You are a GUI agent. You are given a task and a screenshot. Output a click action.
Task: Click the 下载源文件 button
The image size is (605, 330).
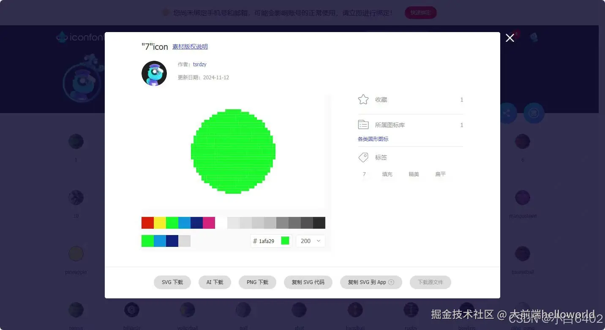pos(430,282)
